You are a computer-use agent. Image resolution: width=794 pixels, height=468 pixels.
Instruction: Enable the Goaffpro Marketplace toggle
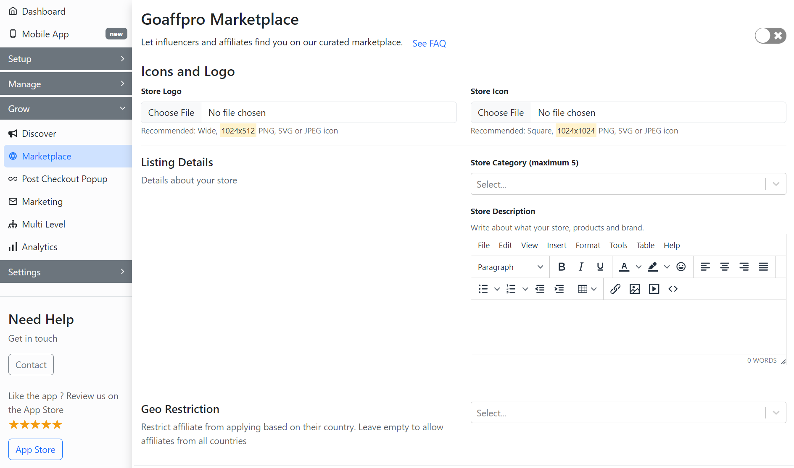coord(770,36)
